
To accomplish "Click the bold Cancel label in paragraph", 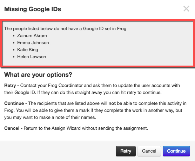I will tap(12, 128).
